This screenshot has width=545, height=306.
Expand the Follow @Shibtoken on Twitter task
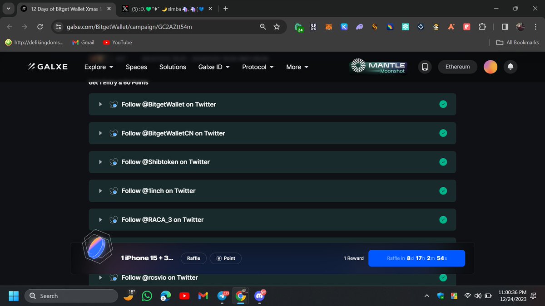point(100,162)
